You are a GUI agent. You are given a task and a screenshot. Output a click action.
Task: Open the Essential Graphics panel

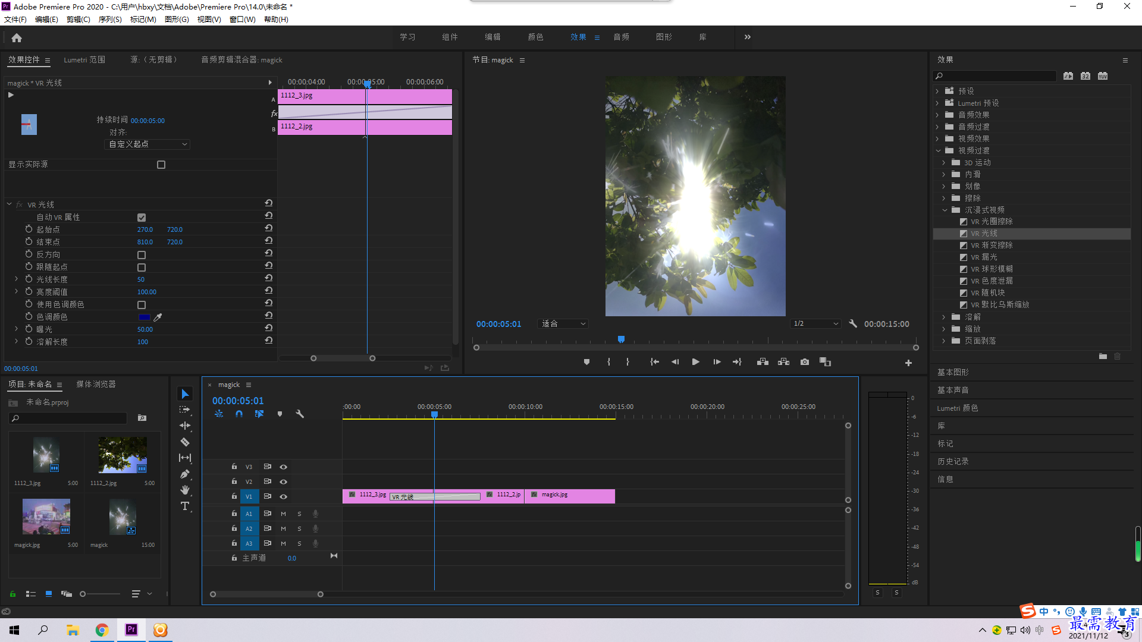coord(953,372)
